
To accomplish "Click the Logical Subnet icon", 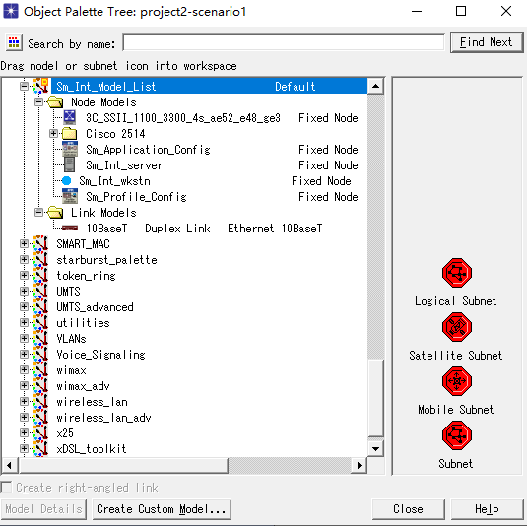I will pos(457,273).
